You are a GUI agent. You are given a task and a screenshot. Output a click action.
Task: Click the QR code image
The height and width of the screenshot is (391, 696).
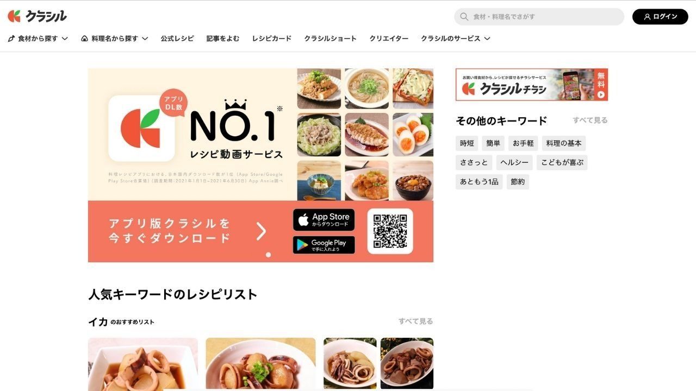pos(390,231)
